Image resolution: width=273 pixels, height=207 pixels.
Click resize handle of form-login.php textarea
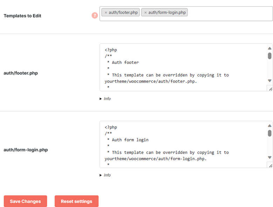[x=270, y=165]
